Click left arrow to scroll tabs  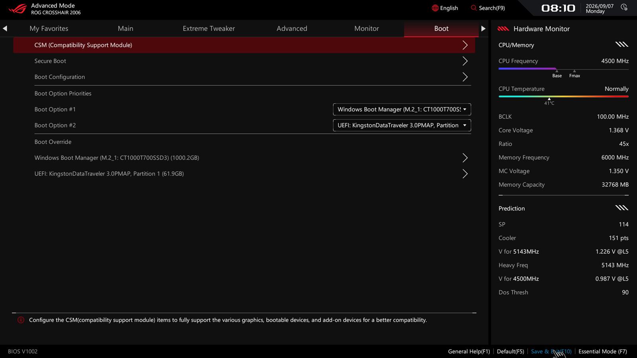click(x=5, y=28)
